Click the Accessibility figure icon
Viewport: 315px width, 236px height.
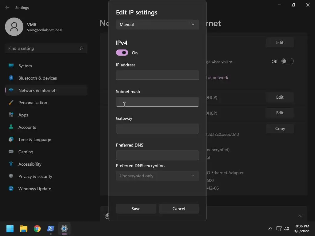(11, 164)
